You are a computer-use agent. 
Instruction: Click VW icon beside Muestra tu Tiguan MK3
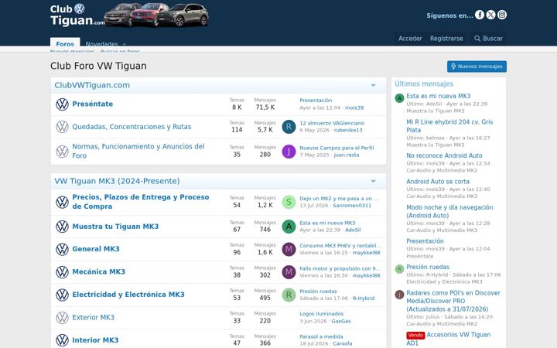tap(62, 227)
